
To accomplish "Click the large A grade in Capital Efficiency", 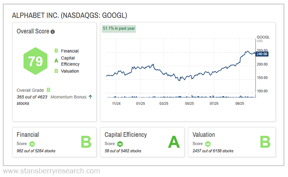I will 174,142.
